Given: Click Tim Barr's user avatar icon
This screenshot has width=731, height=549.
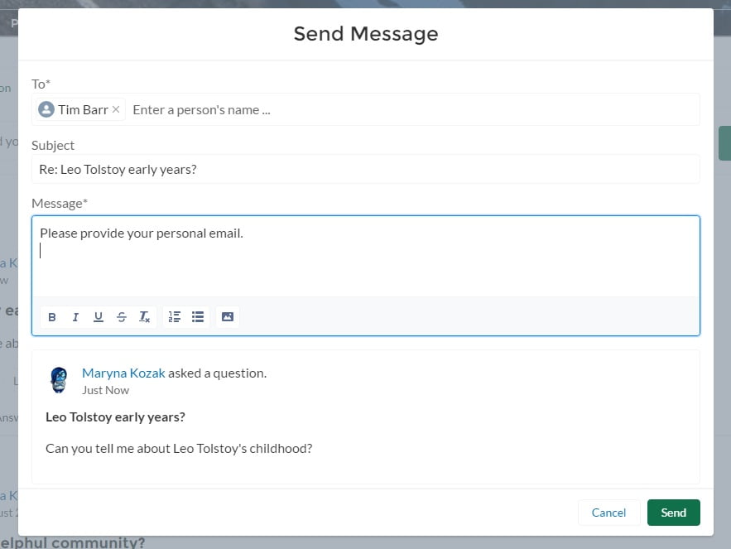Looking at the screenshot, I should point(46,109).
